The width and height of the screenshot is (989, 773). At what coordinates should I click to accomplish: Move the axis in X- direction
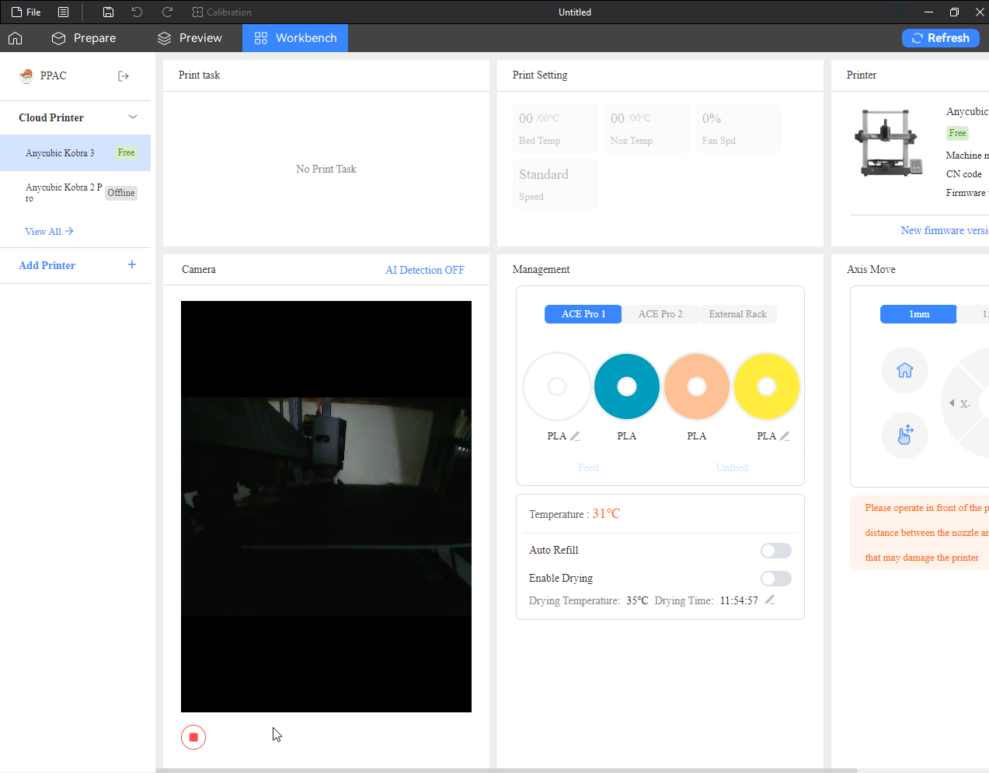pos(960,404)
